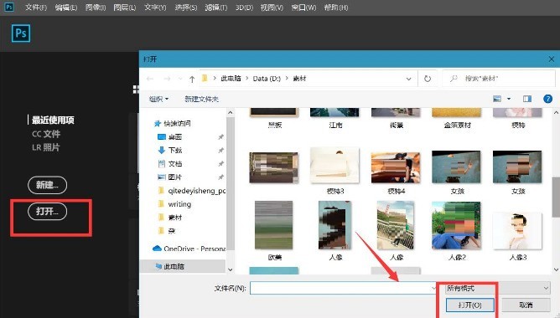The height and width of the screenshot is (318, 560).
Task: Expand the view options dropdown arrow
Action: pyautogui.click(x=509, y=99)
